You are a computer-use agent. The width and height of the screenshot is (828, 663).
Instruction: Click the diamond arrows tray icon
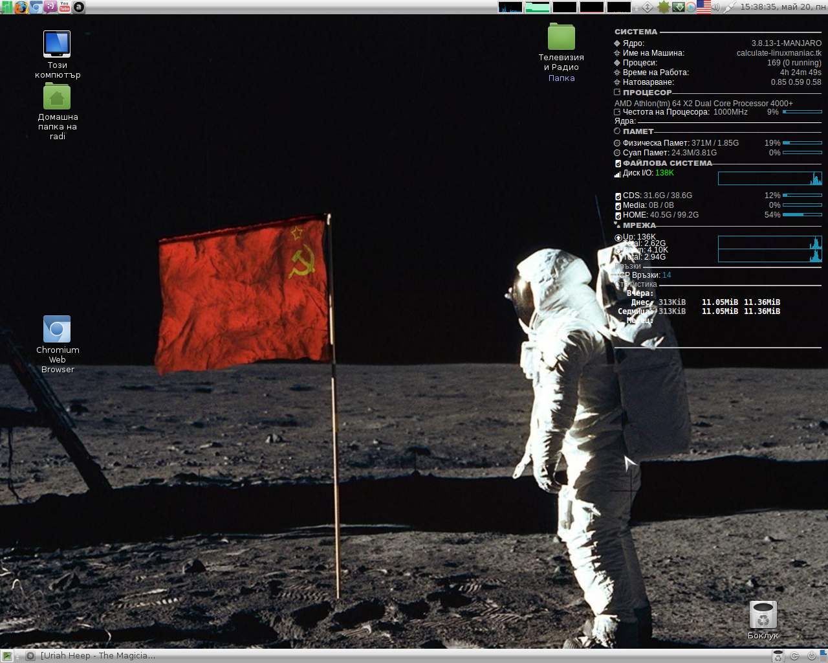click(x=648, y=7)
